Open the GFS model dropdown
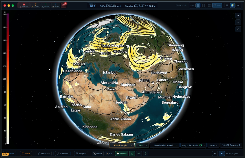This screenshot has height=158, width=245. 142,145
